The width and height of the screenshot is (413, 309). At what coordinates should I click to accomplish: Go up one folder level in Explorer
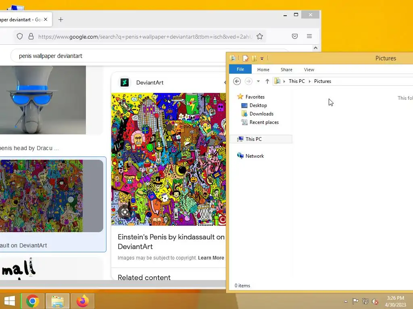(267, 81)
